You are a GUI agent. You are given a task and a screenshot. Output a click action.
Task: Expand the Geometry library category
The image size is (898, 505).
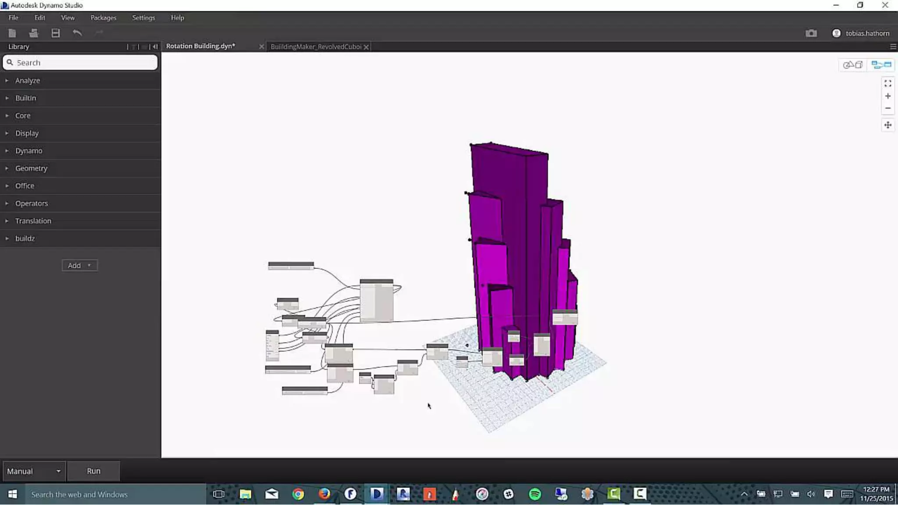click(31, 168)
